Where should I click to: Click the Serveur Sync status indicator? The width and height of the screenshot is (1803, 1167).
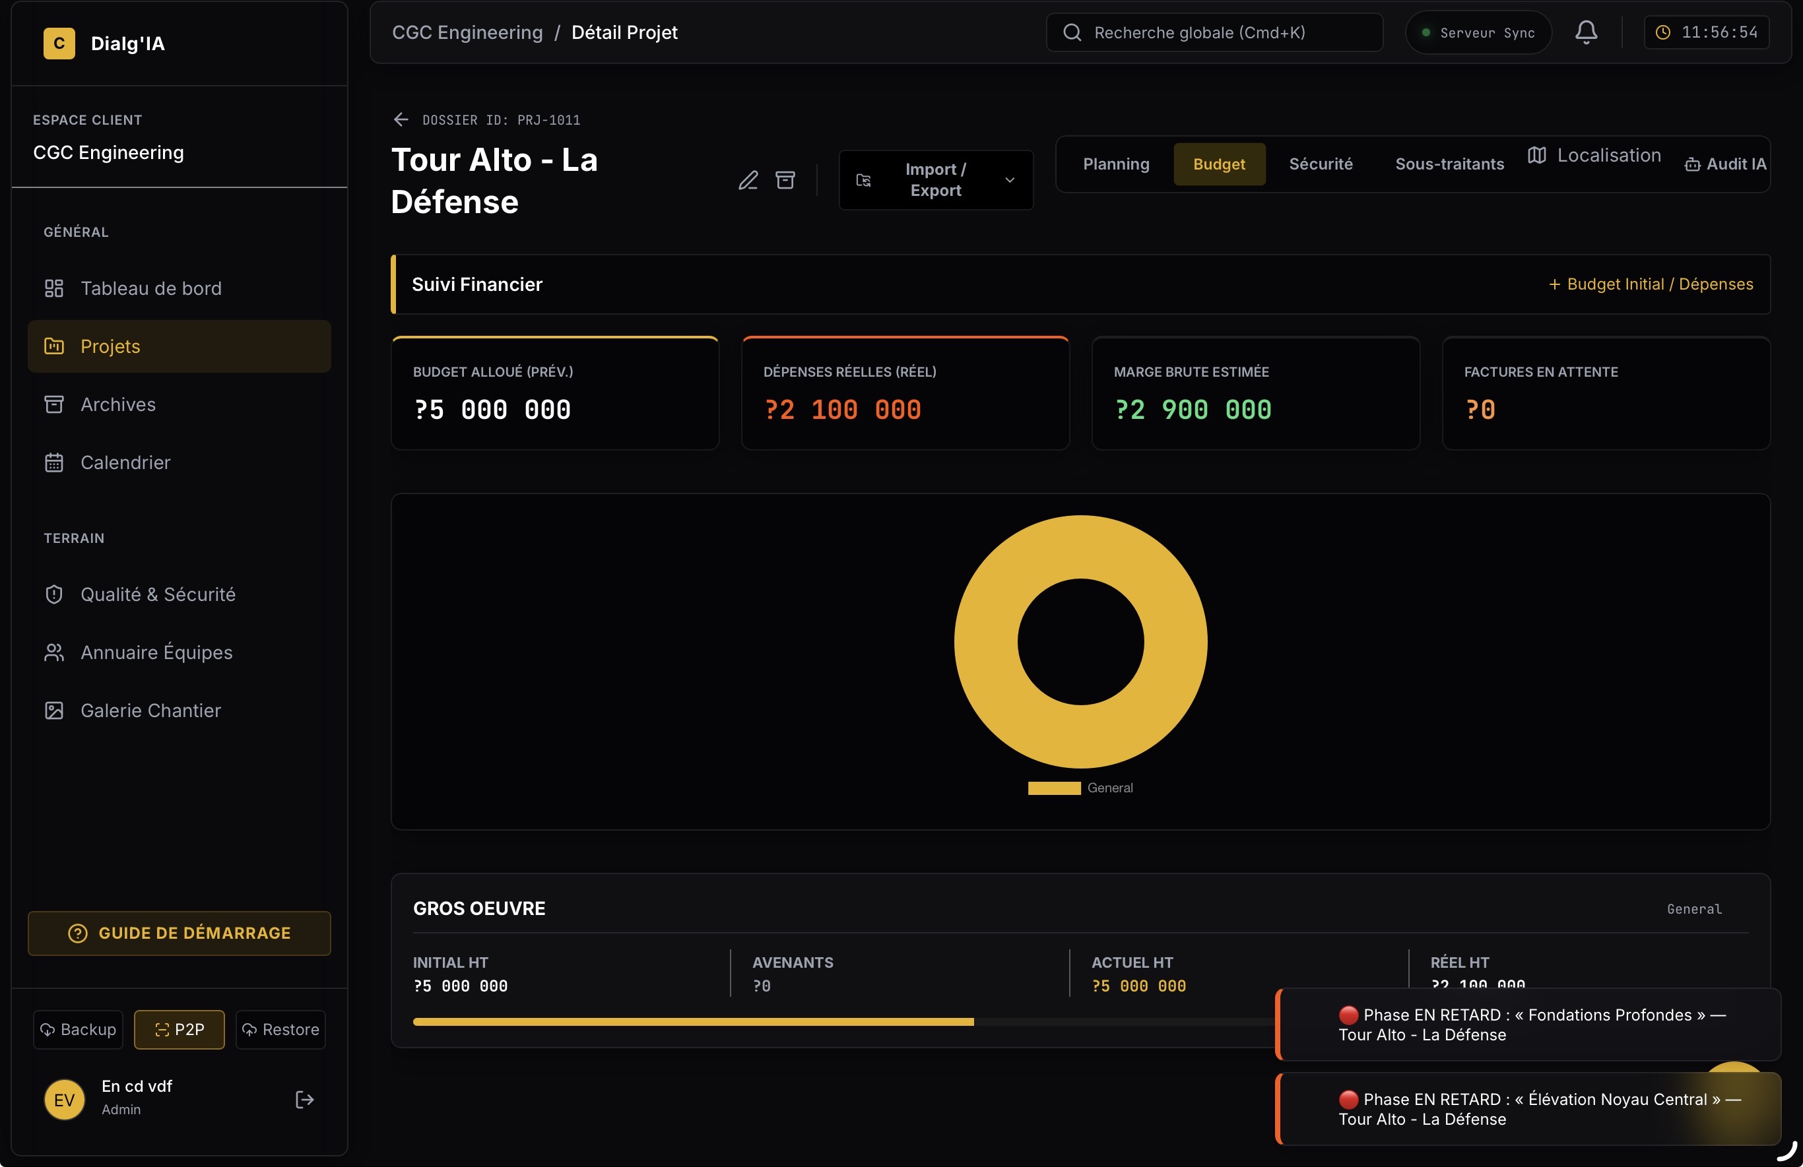[x=1478, y=32]
